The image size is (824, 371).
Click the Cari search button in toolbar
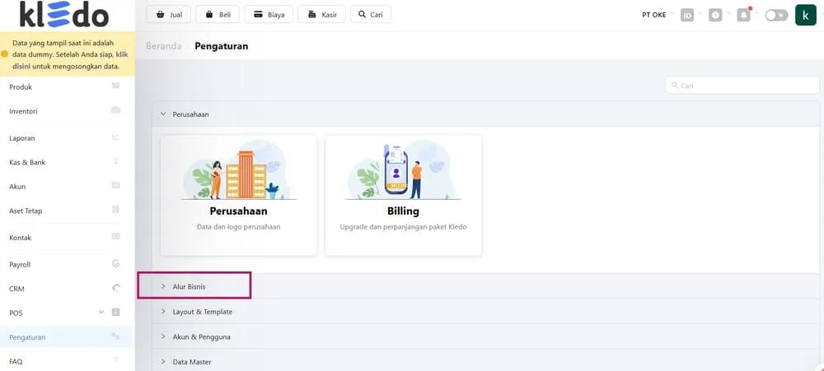click(370, 15)
